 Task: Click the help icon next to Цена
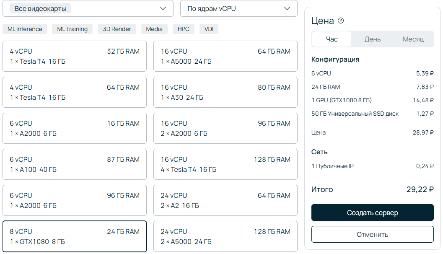[x=341, y=21]
